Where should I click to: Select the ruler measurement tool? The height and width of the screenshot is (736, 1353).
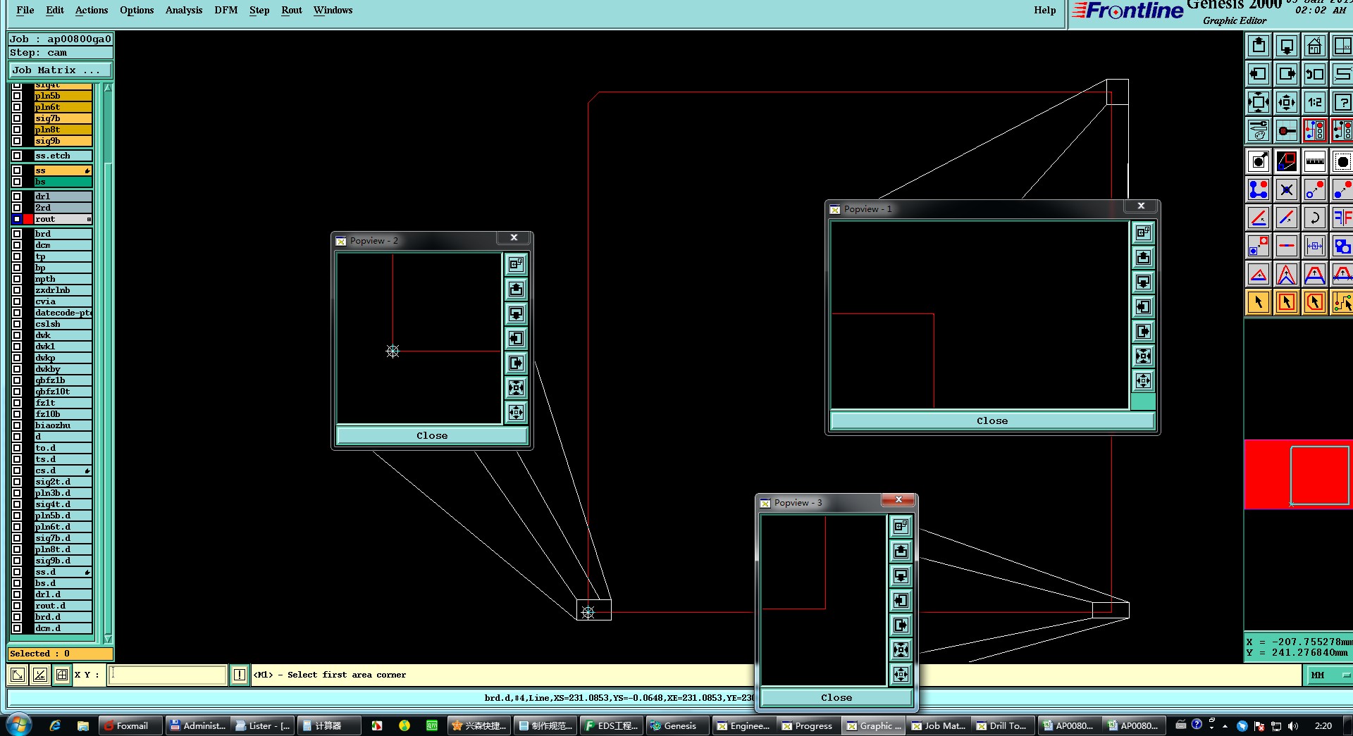(x=1315, y=161)
